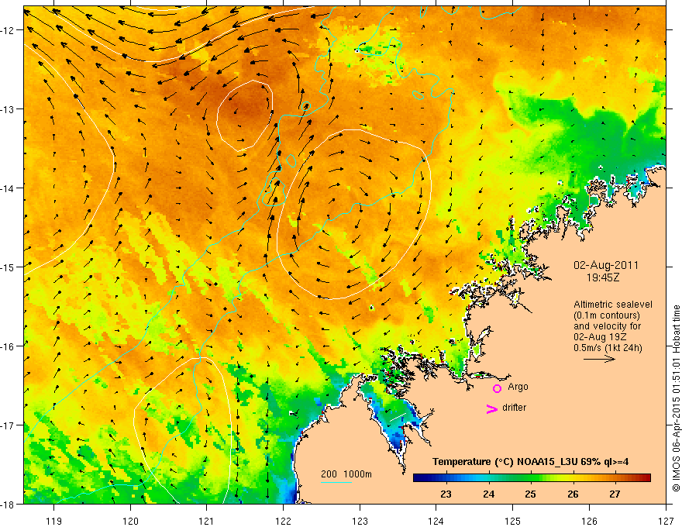This screenshot has height=527, width=682.
Task: Click the cyan 200 1000m isobath legend line
Action: coord(336,482)
